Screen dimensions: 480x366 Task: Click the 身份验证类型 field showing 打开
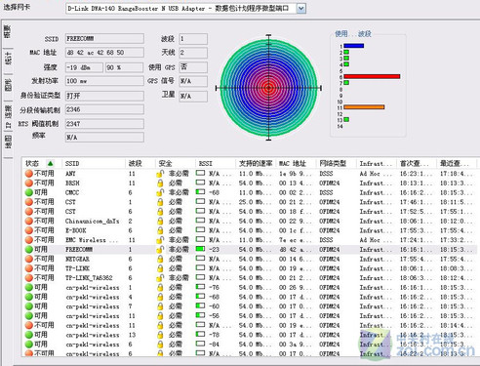[104, 96]
